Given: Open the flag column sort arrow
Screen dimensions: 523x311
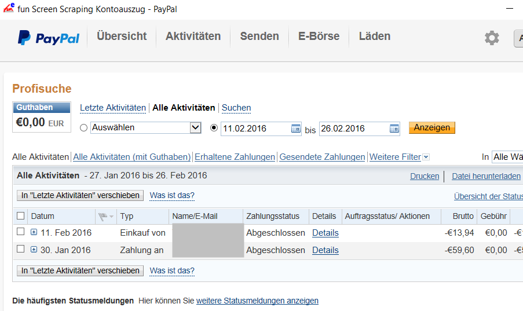Looking at the screenshot, I should pyautogui.click(x=111, y=217).
